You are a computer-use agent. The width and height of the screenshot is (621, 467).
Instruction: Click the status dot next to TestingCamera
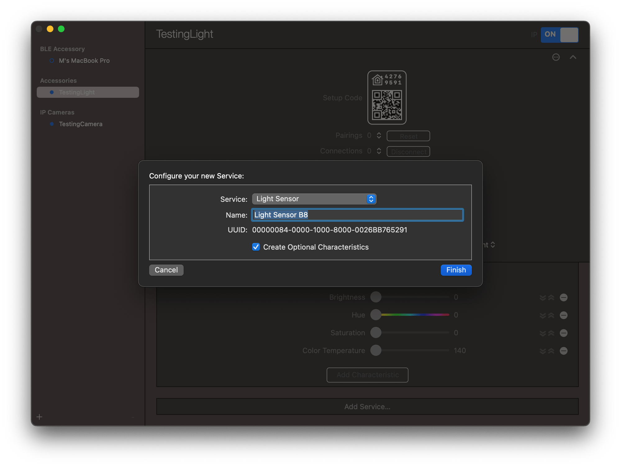pyautogui.click(x=52, y=124)
